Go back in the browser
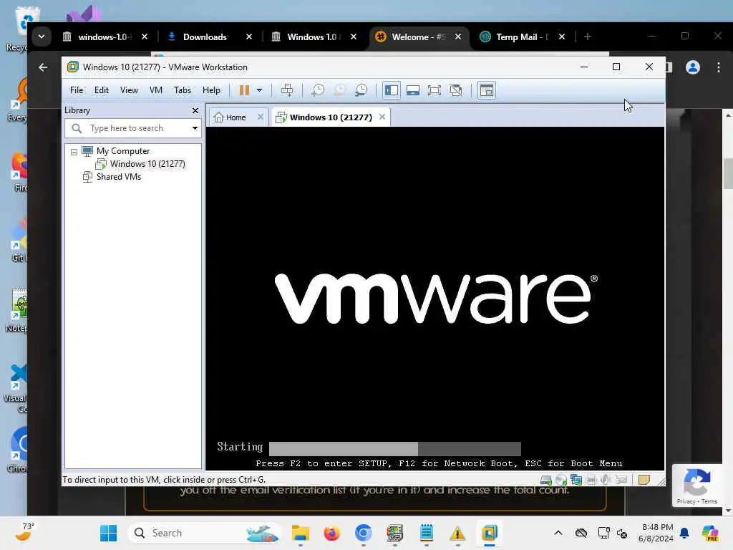Viewport: 733px width, 550px height. click(x=43, y=67)
